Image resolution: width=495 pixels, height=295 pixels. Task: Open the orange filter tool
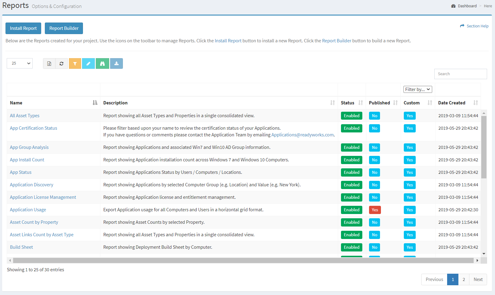click(75, 63)
